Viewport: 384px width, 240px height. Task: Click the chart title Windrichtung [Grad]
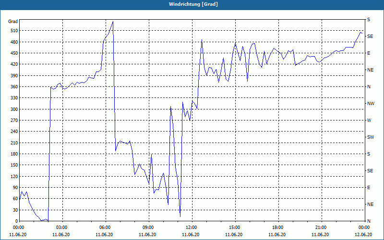pos(193,4)
